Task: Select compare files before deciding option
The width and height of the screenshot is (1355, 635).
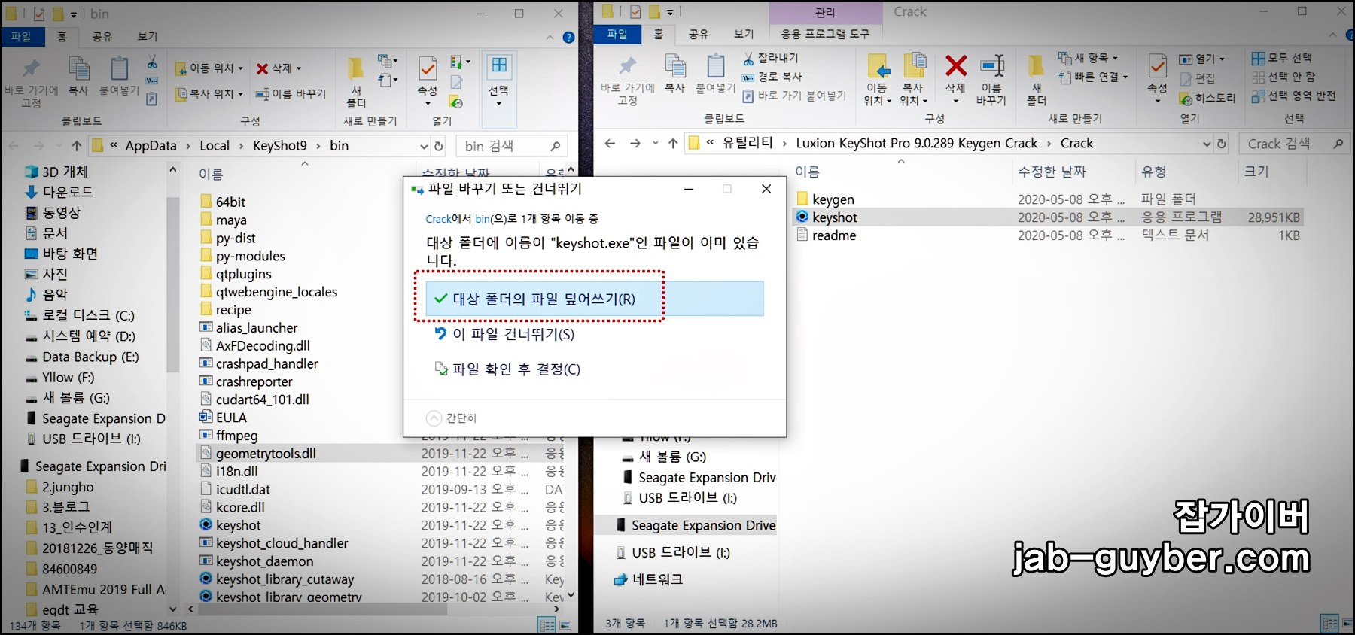Action: (x=508, y=369)
